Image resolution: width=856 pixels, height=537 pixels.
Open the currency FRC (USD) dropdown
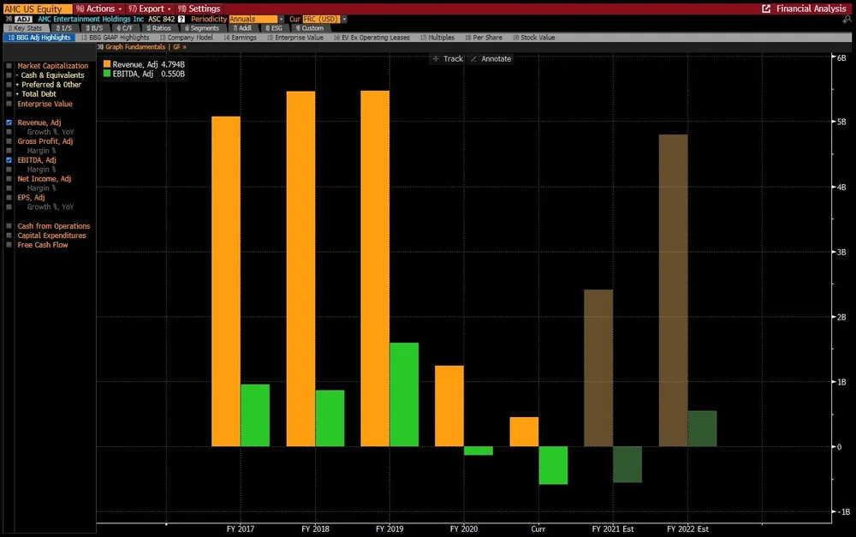tap(324, 19)
